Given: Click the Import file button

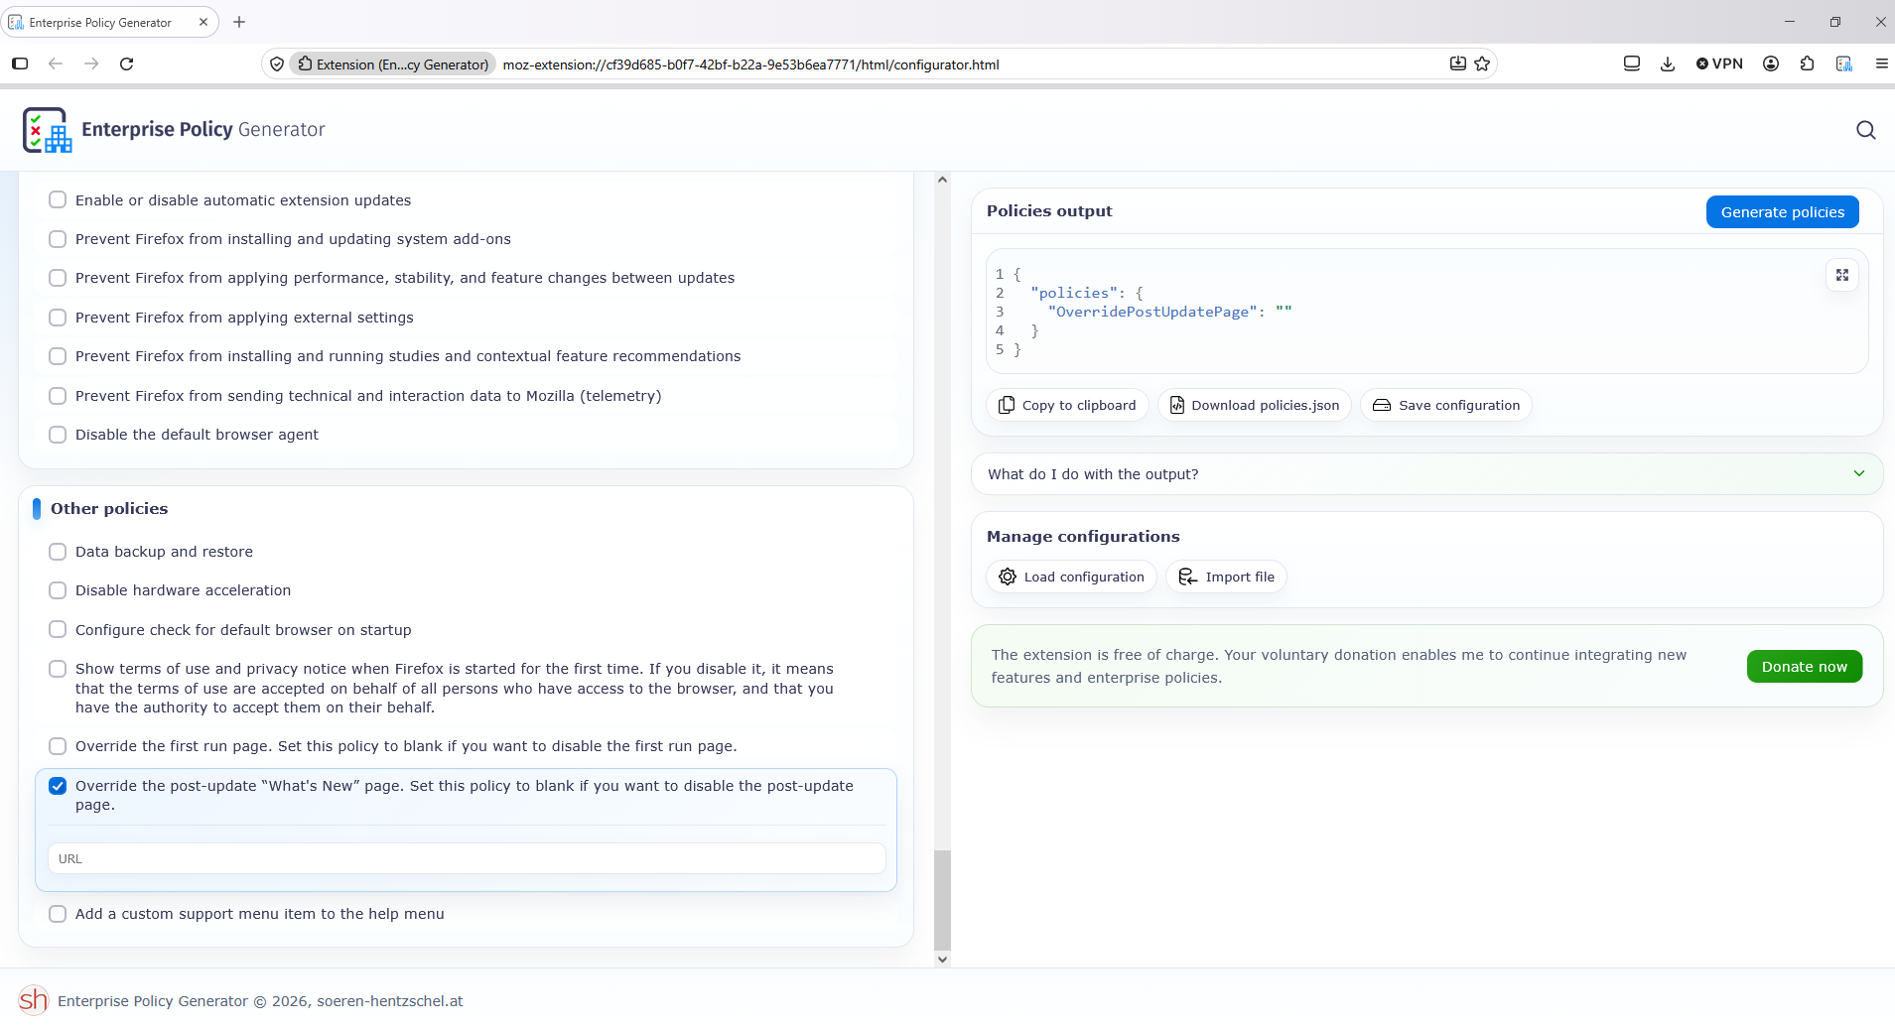Looking at the screenshot, I should (1226, 577).
